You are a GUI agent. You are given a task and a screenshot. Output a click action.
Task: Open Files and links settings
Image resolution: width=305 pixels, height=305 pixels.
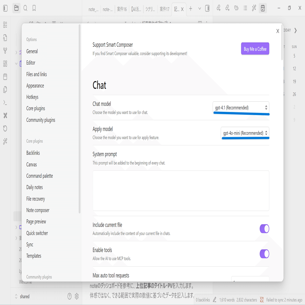pos(36,74)
